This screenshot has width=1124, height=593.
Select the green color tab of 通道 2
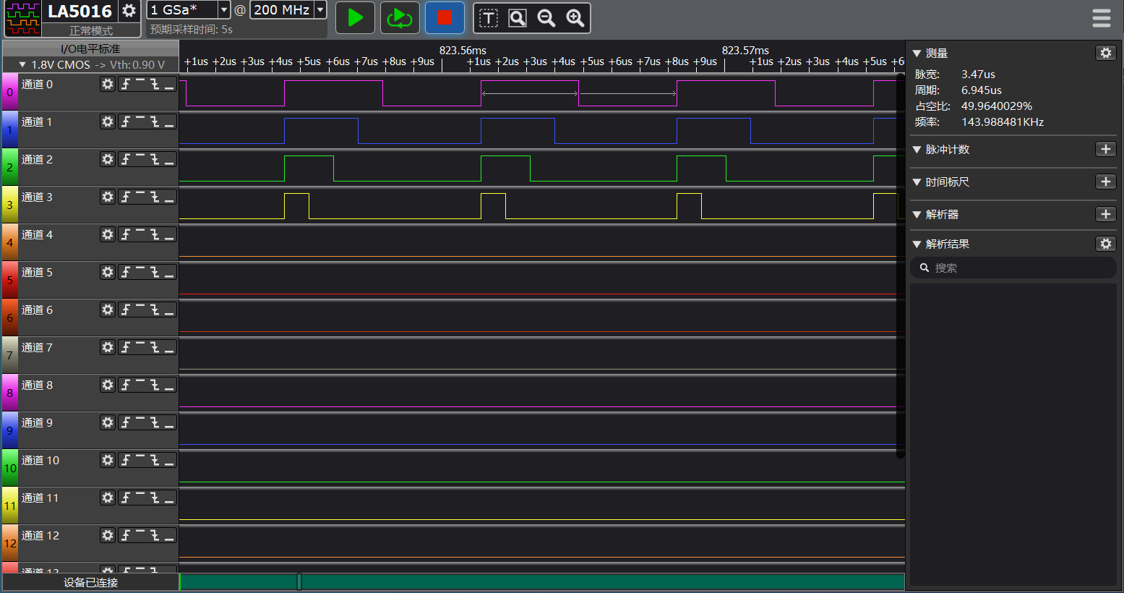pyautogui.click(x=9, y=167)
